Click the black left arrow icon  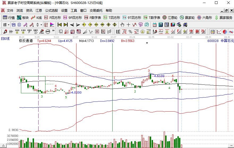point(72,25)
